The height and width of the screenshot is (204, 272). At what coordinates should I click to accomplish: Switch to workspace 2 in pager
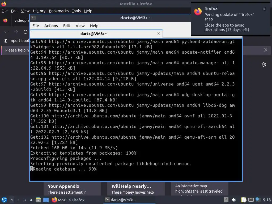(18, 200)
